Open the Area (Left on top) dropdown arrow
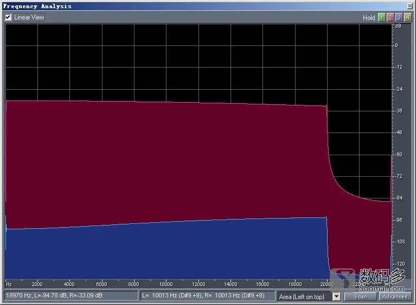The image size is (416, 305). (336, 296)
